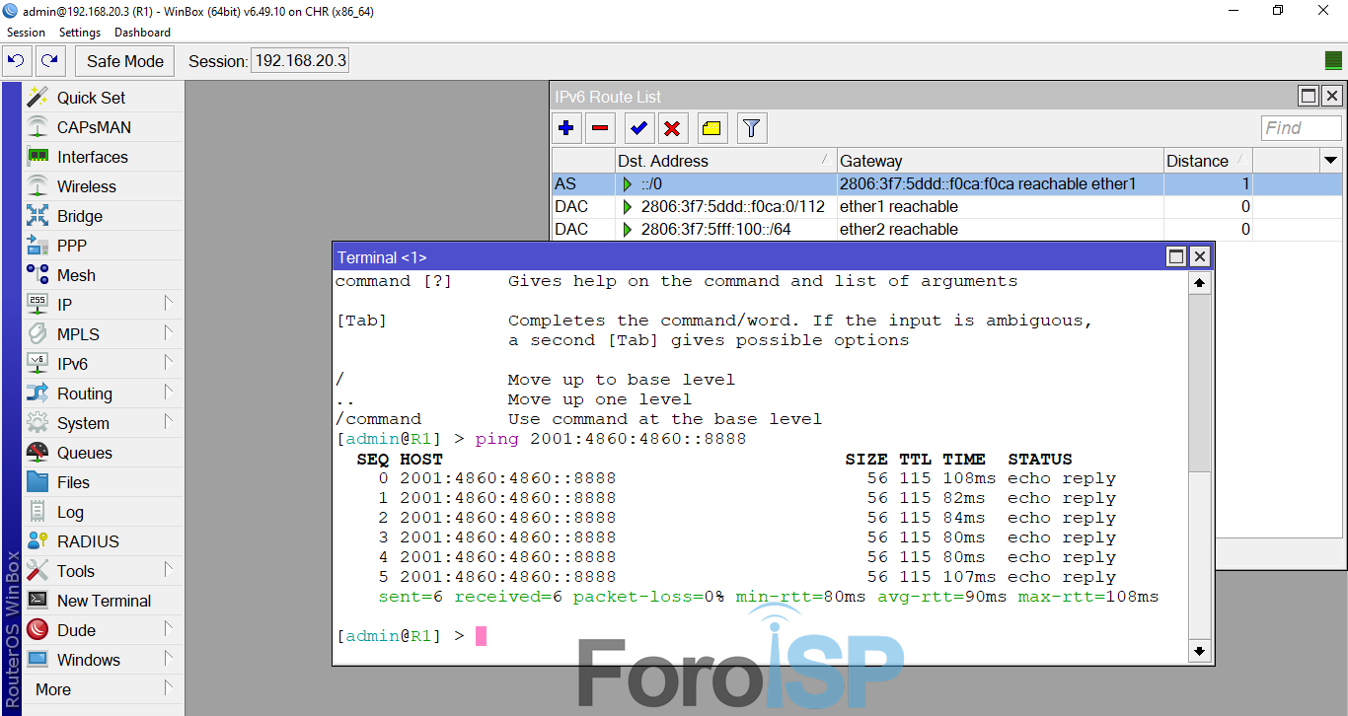Click the Find search field

tap(1301, 128)
